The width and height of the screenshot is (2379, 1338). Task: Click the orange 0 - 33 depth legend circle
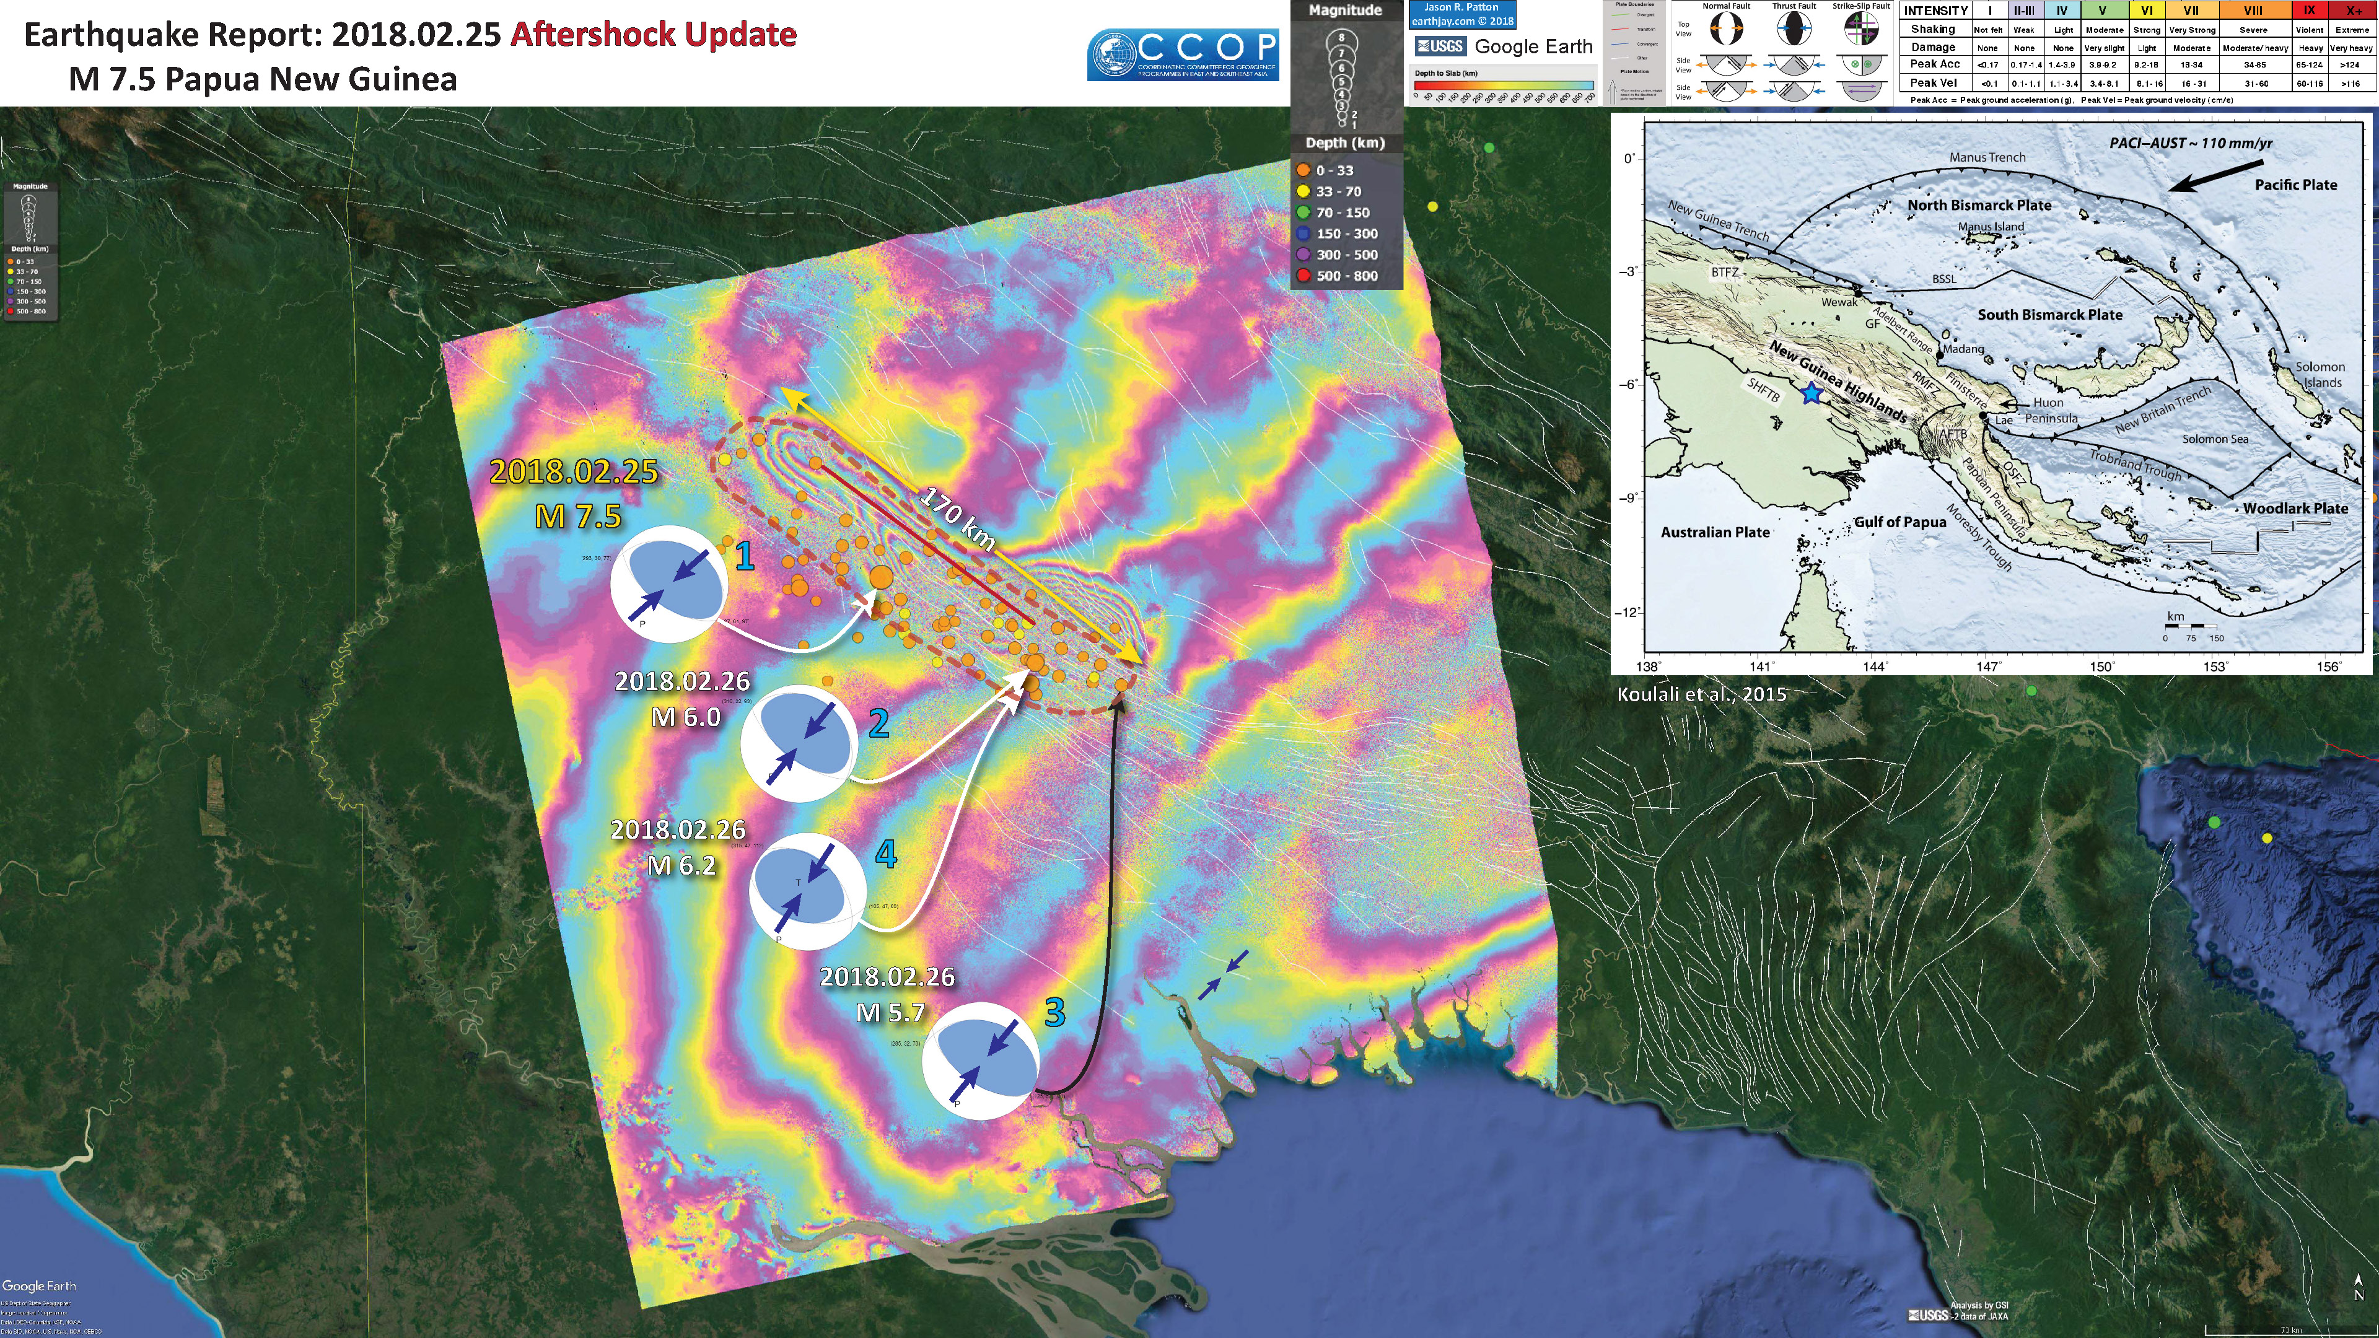coord(1303,171)
